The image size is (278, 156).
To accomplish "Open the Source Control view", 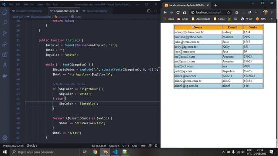I will click(x=5, y=33).
